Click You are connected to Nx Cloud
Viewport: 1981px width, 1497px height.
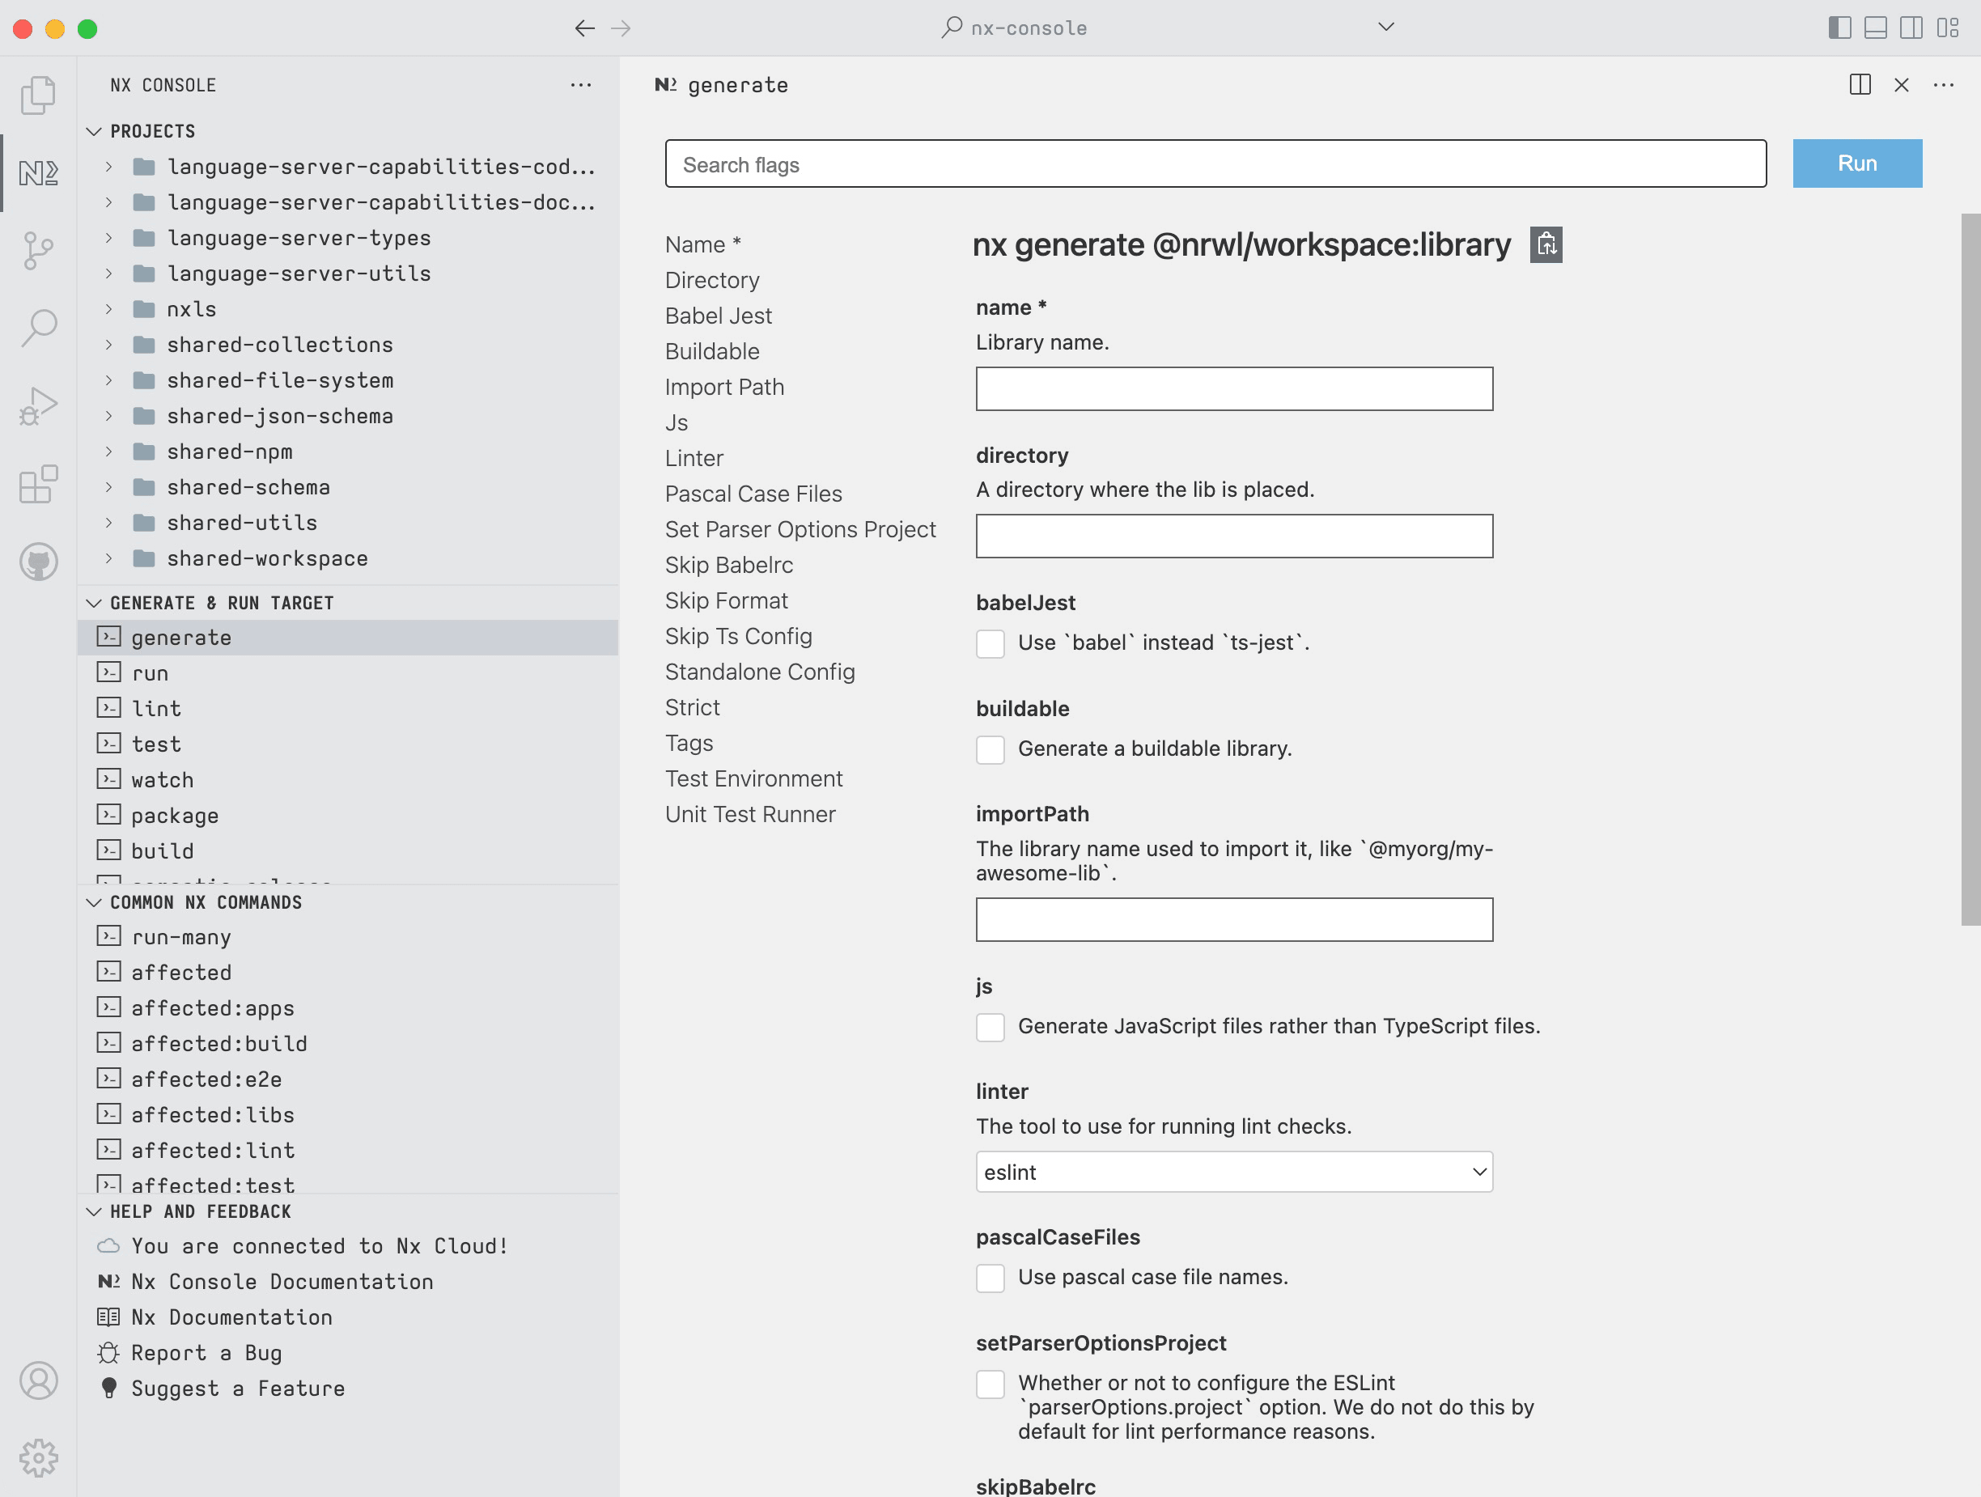(320, 1246)
